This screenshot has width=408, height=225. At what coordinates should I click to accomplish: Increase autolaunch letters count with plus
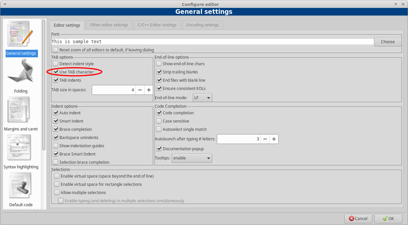pyautogui.click(x=274, y=139)
